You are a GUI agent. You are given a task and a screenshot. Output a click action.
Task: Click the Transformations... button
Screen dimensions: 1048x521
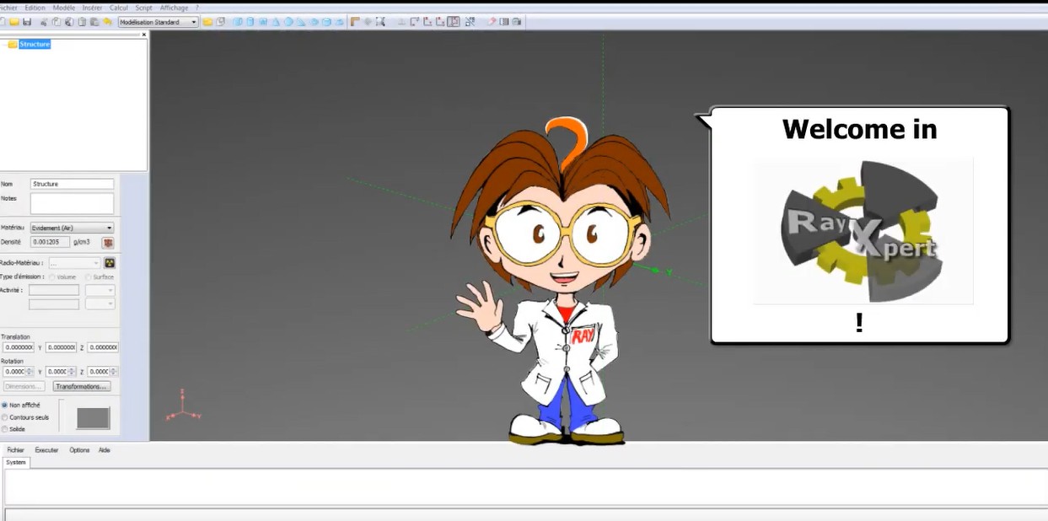(x=82, y=387)
